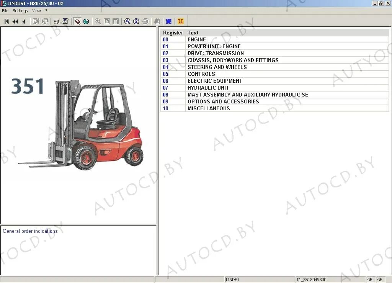Image resolution: width=392 pixels, height=283 pixels.
Task: Click the Register column header
Action: [173, 33]
